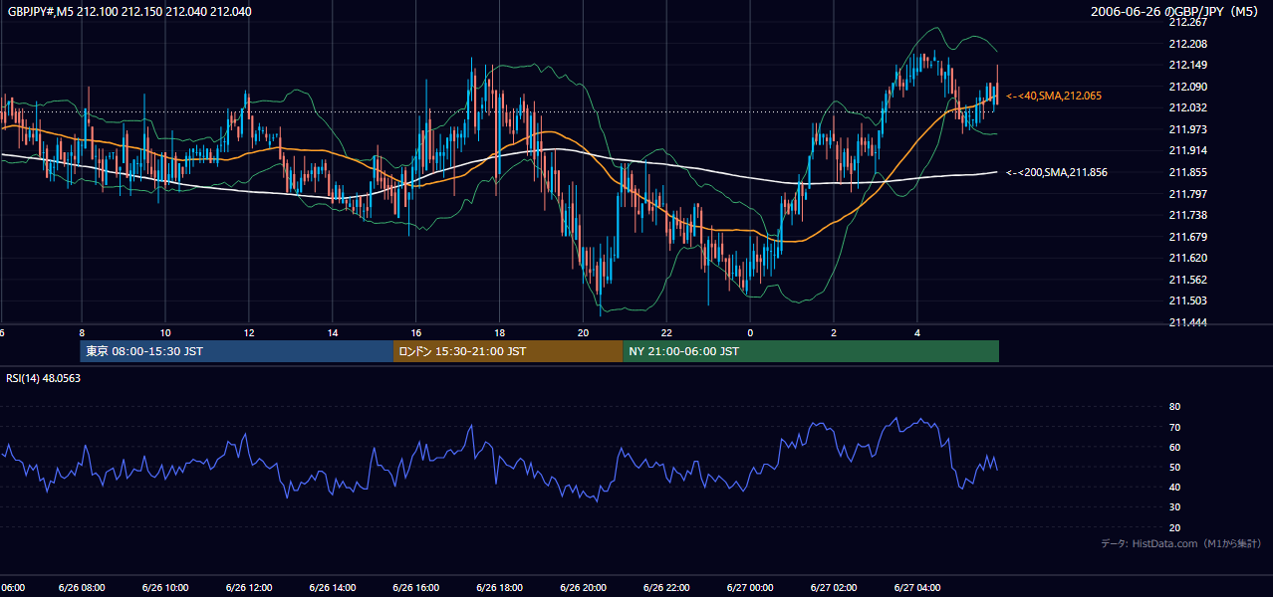Image resolution: width=1273 pixels, height=597 pixels.
Task: Click the RSI 70 level label
Action: [1174, 427]
